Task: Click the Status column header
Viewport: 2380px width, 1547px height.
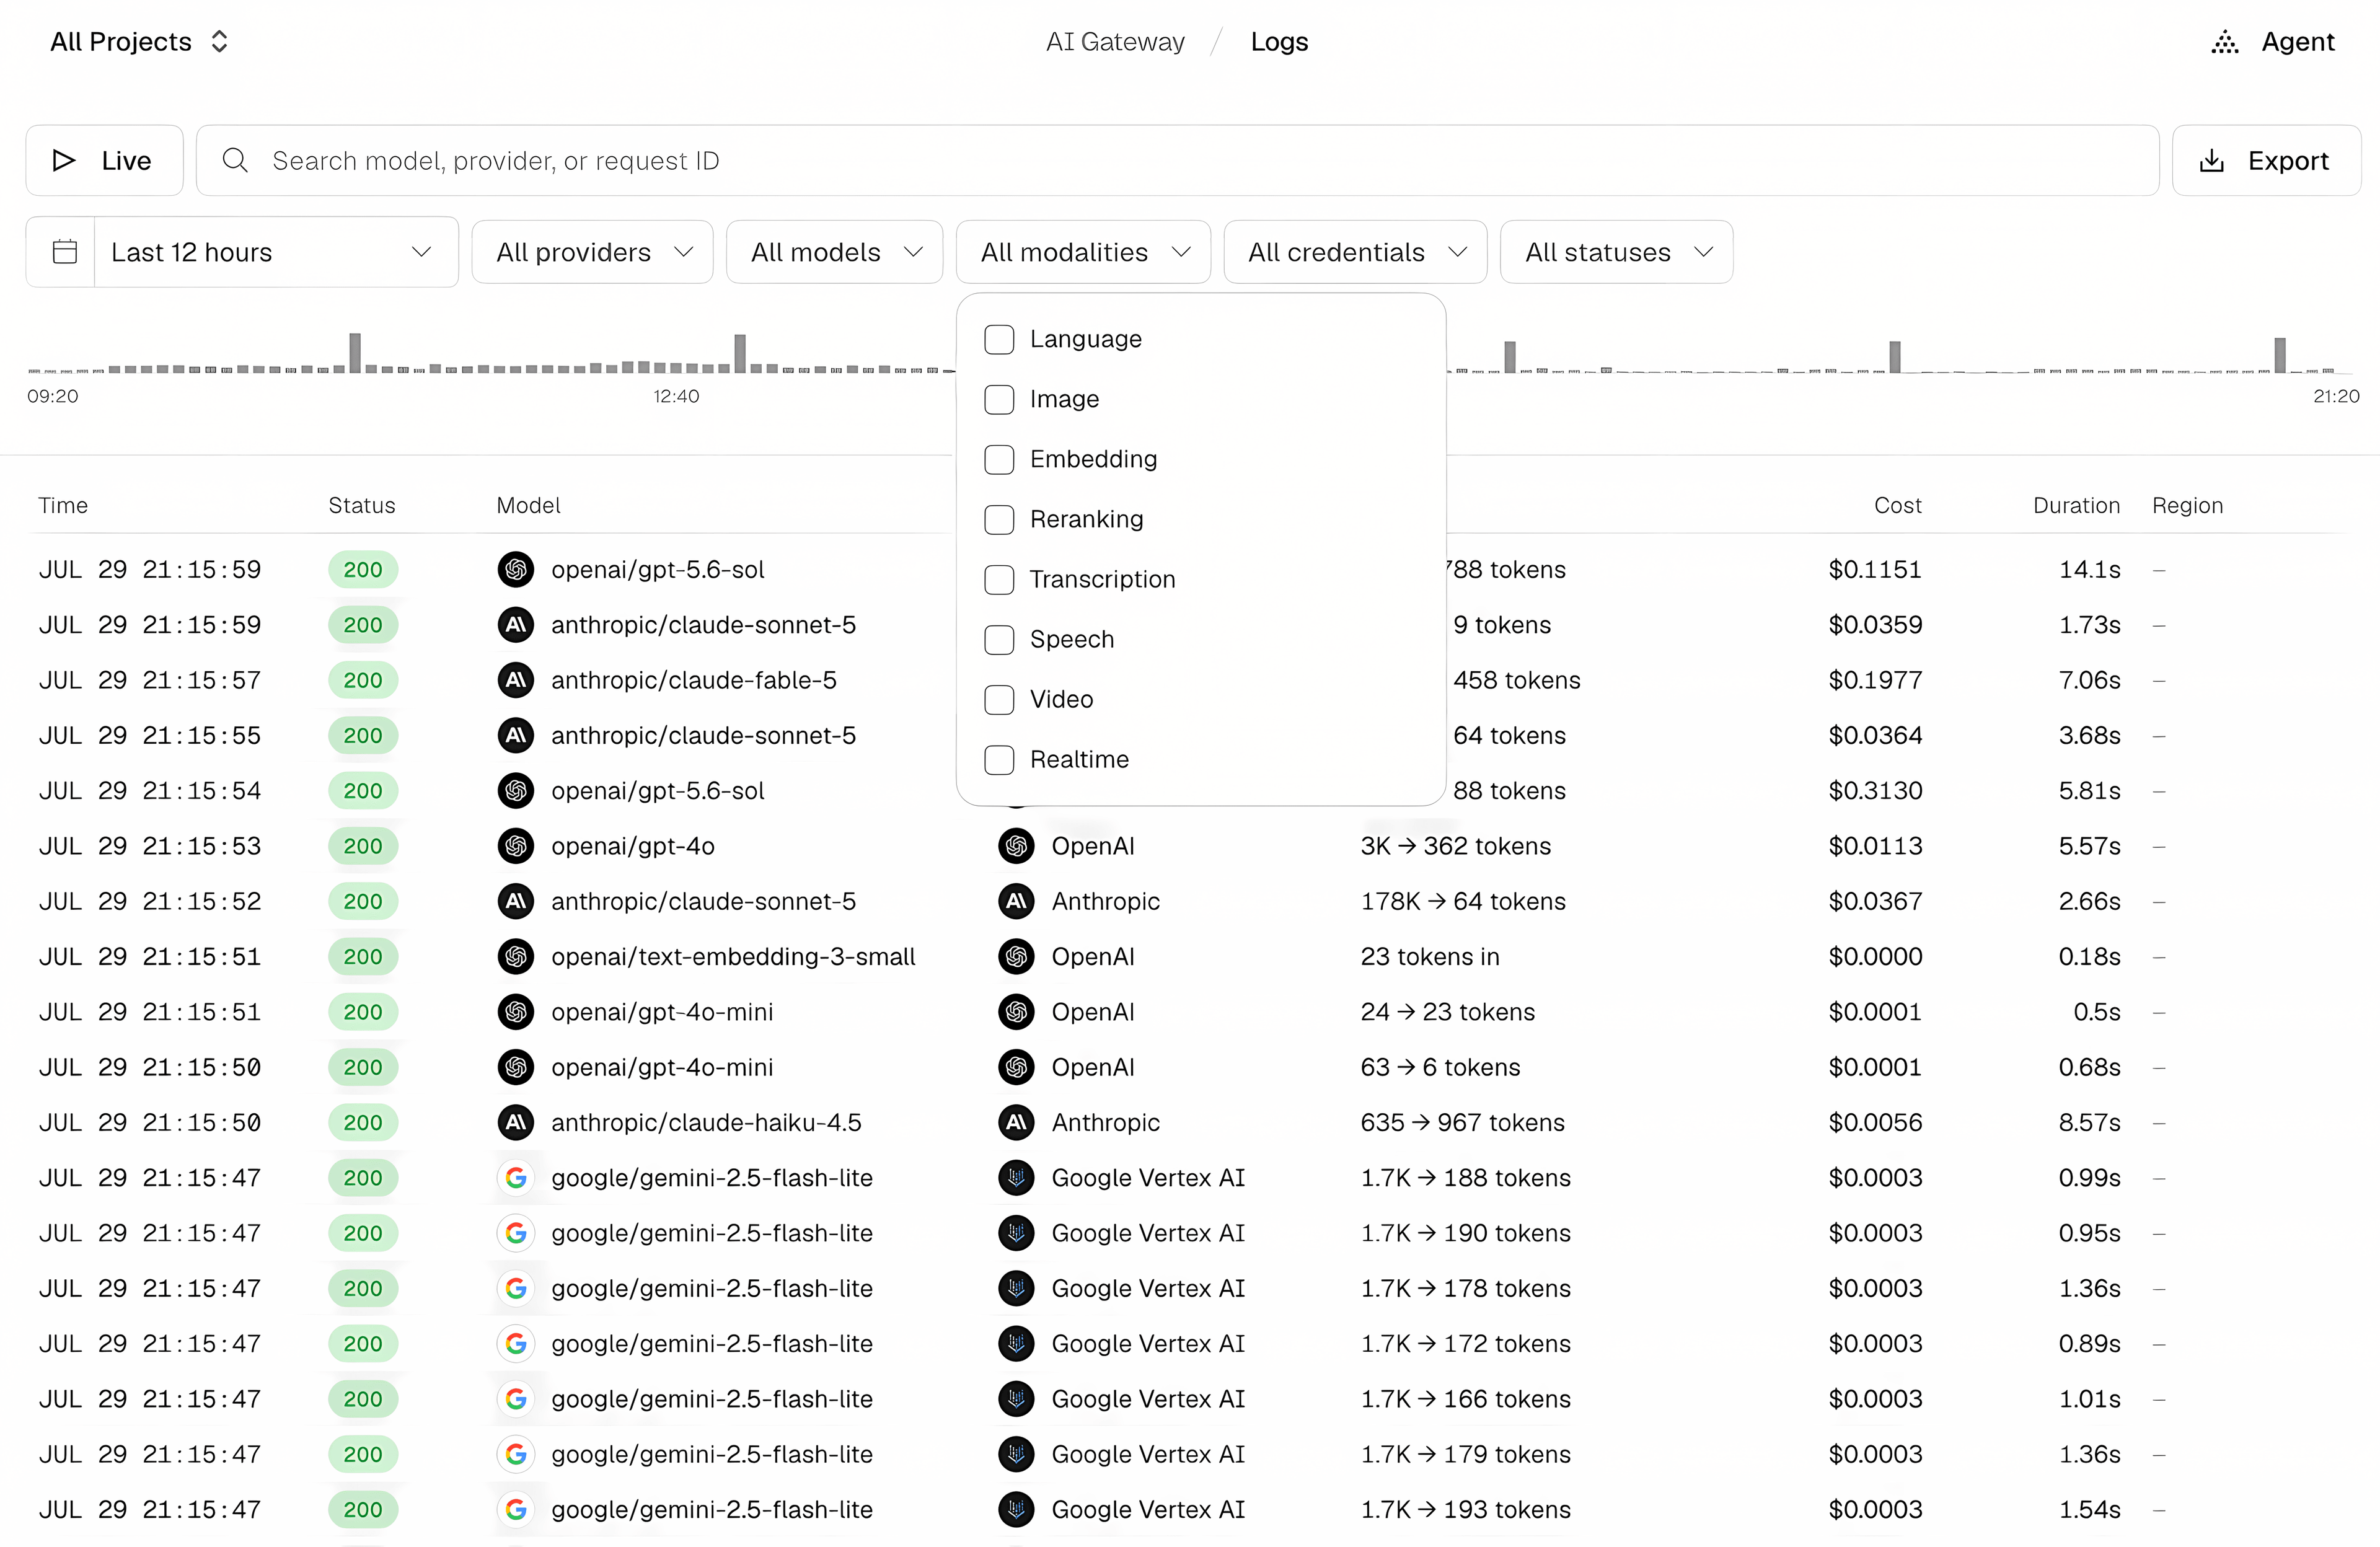Action: click(x=362, y=505)
